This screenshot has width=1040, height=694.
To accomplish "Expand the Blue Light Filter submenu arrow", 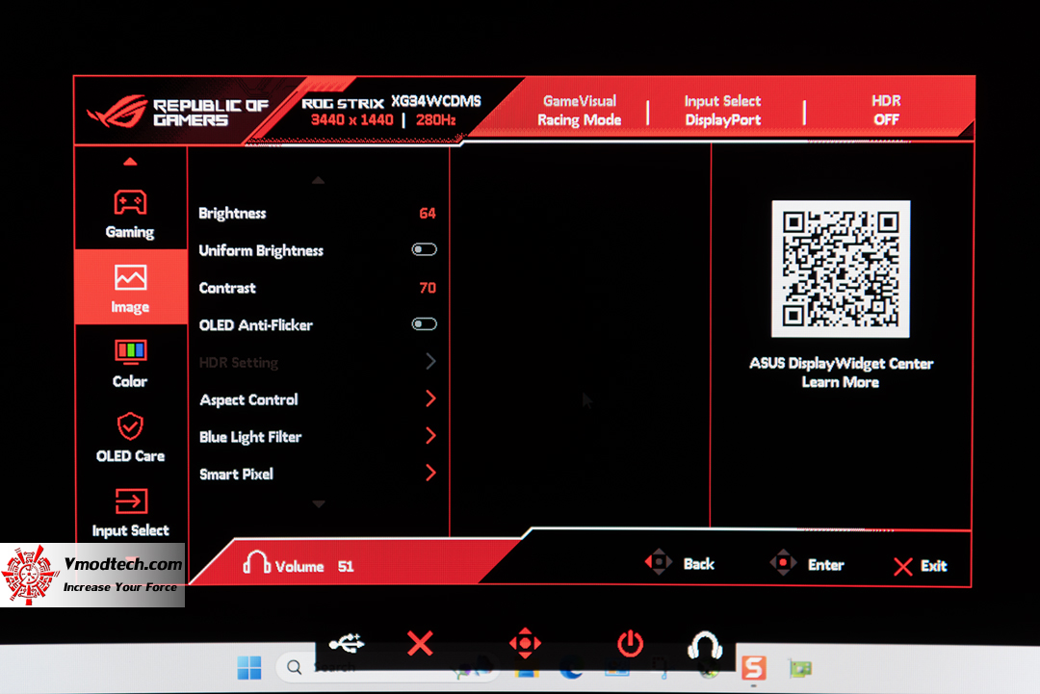I will pyautogui.click(x=430, y=435).
